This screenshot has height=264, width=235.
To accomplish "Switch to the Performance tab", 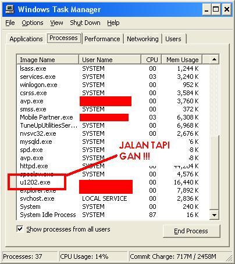I will coord(102,39).
